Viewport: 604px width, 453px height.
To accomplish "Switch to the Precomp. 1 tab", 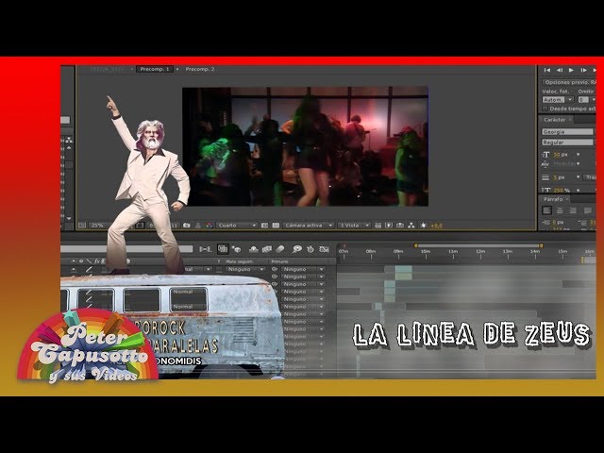I will tap(155, 69).
